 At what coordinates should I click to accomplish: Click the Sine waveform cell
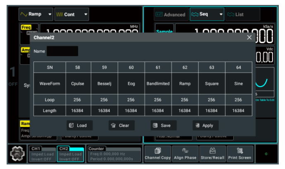[x=239, y=83]
